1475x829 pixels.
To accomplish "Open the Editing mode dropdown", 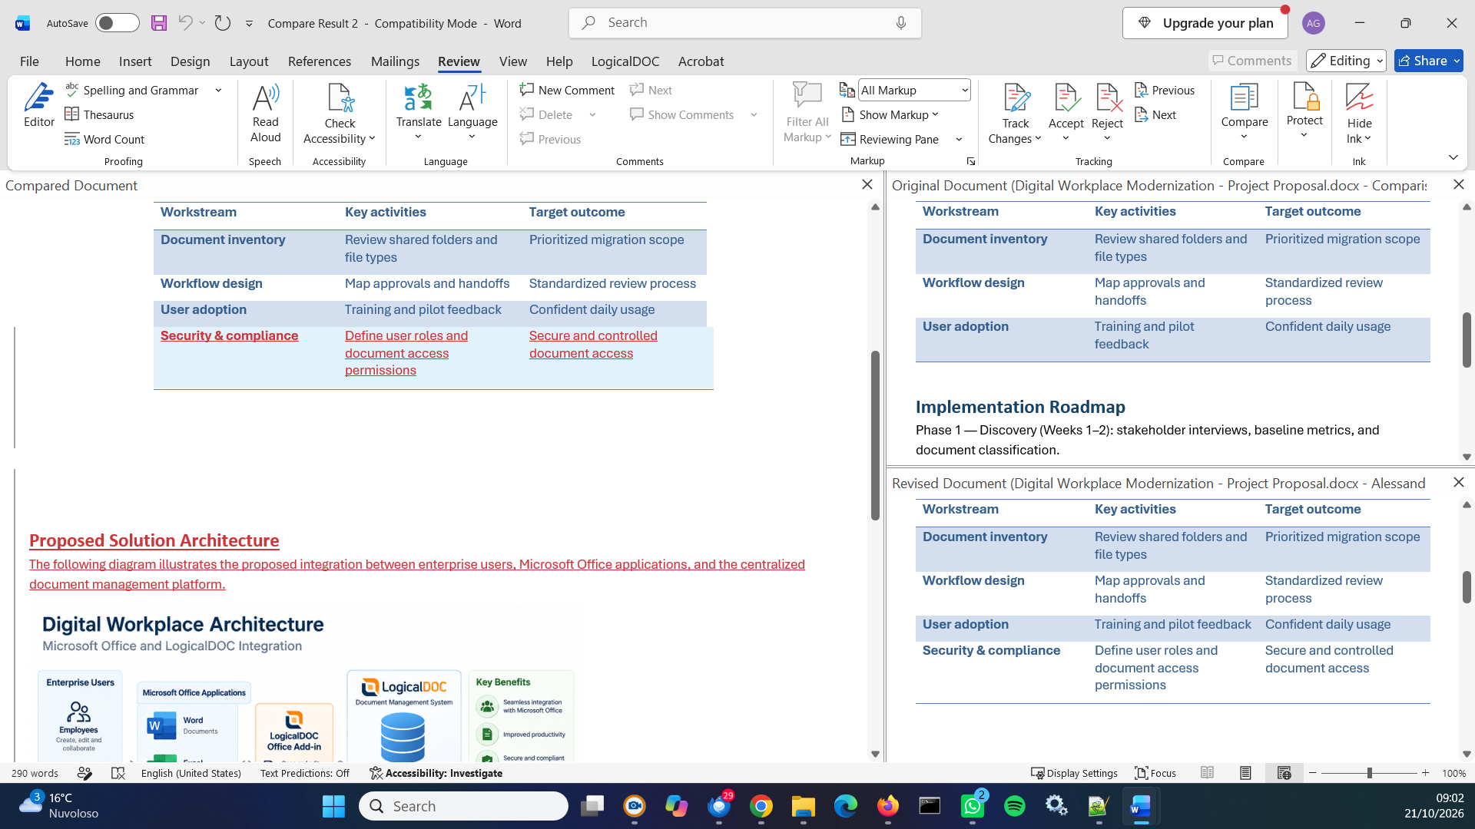I will coord(1346,61).
